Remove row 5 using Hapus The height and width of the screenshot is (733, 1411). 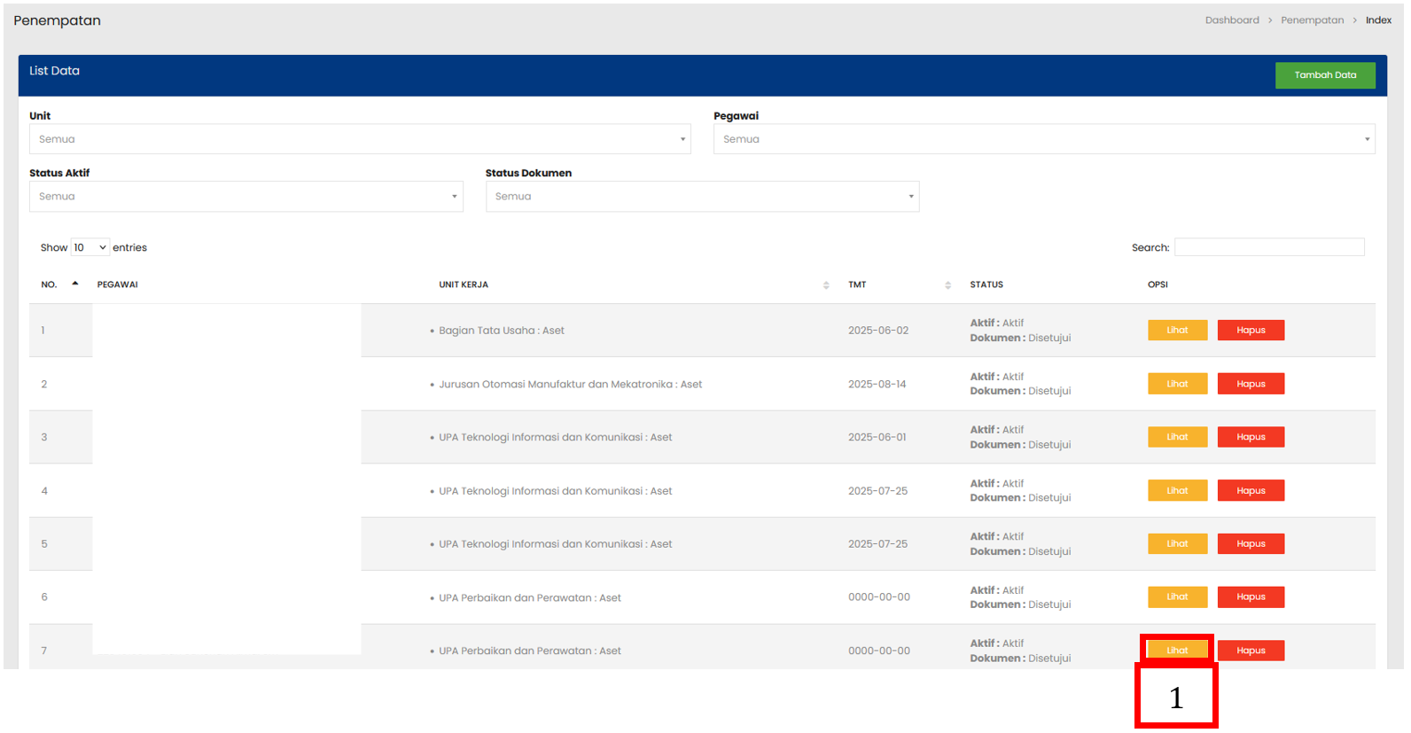pos(1250,544)
